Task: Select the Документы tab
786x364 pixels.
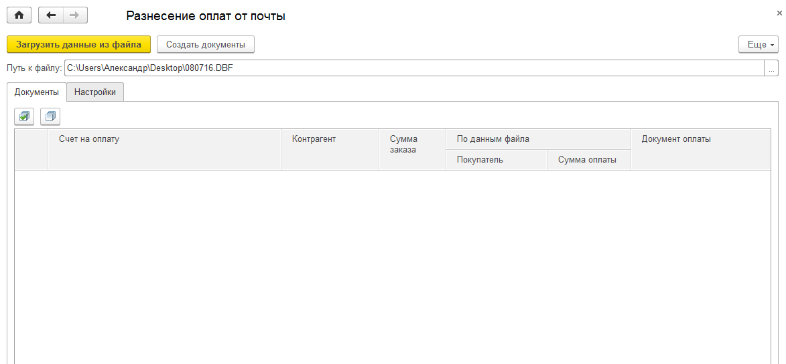Action: tap(37, 92)
